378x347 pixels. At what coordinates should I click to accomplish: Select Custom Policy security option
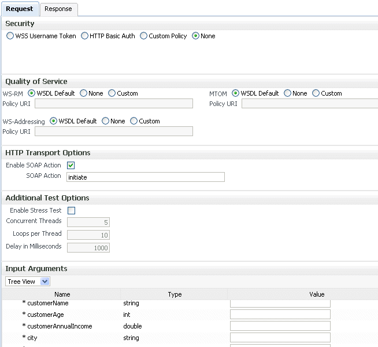[143, 36]
